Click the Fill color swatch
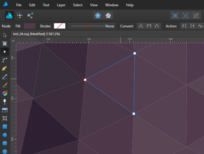 30,26
